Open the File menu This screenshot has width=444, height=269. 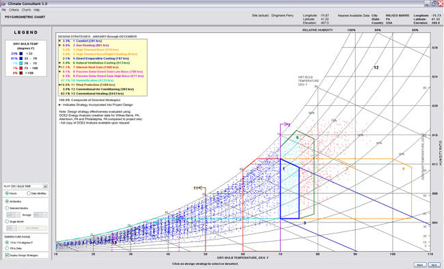(x=3, y=10)
